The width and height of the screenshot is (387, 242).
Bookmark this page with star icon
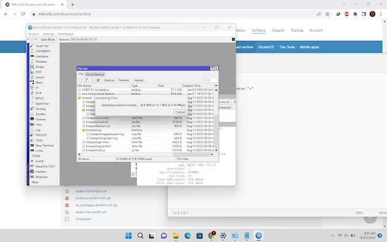(327, 14)
